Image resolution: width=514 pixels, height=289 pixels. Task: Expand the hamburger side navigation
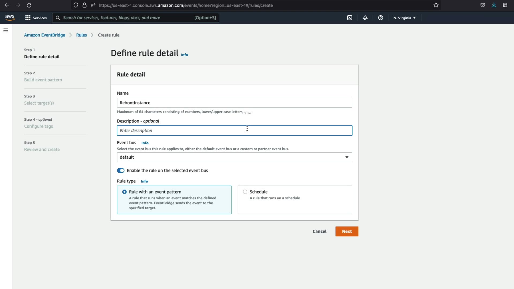(x=6, y=31)
